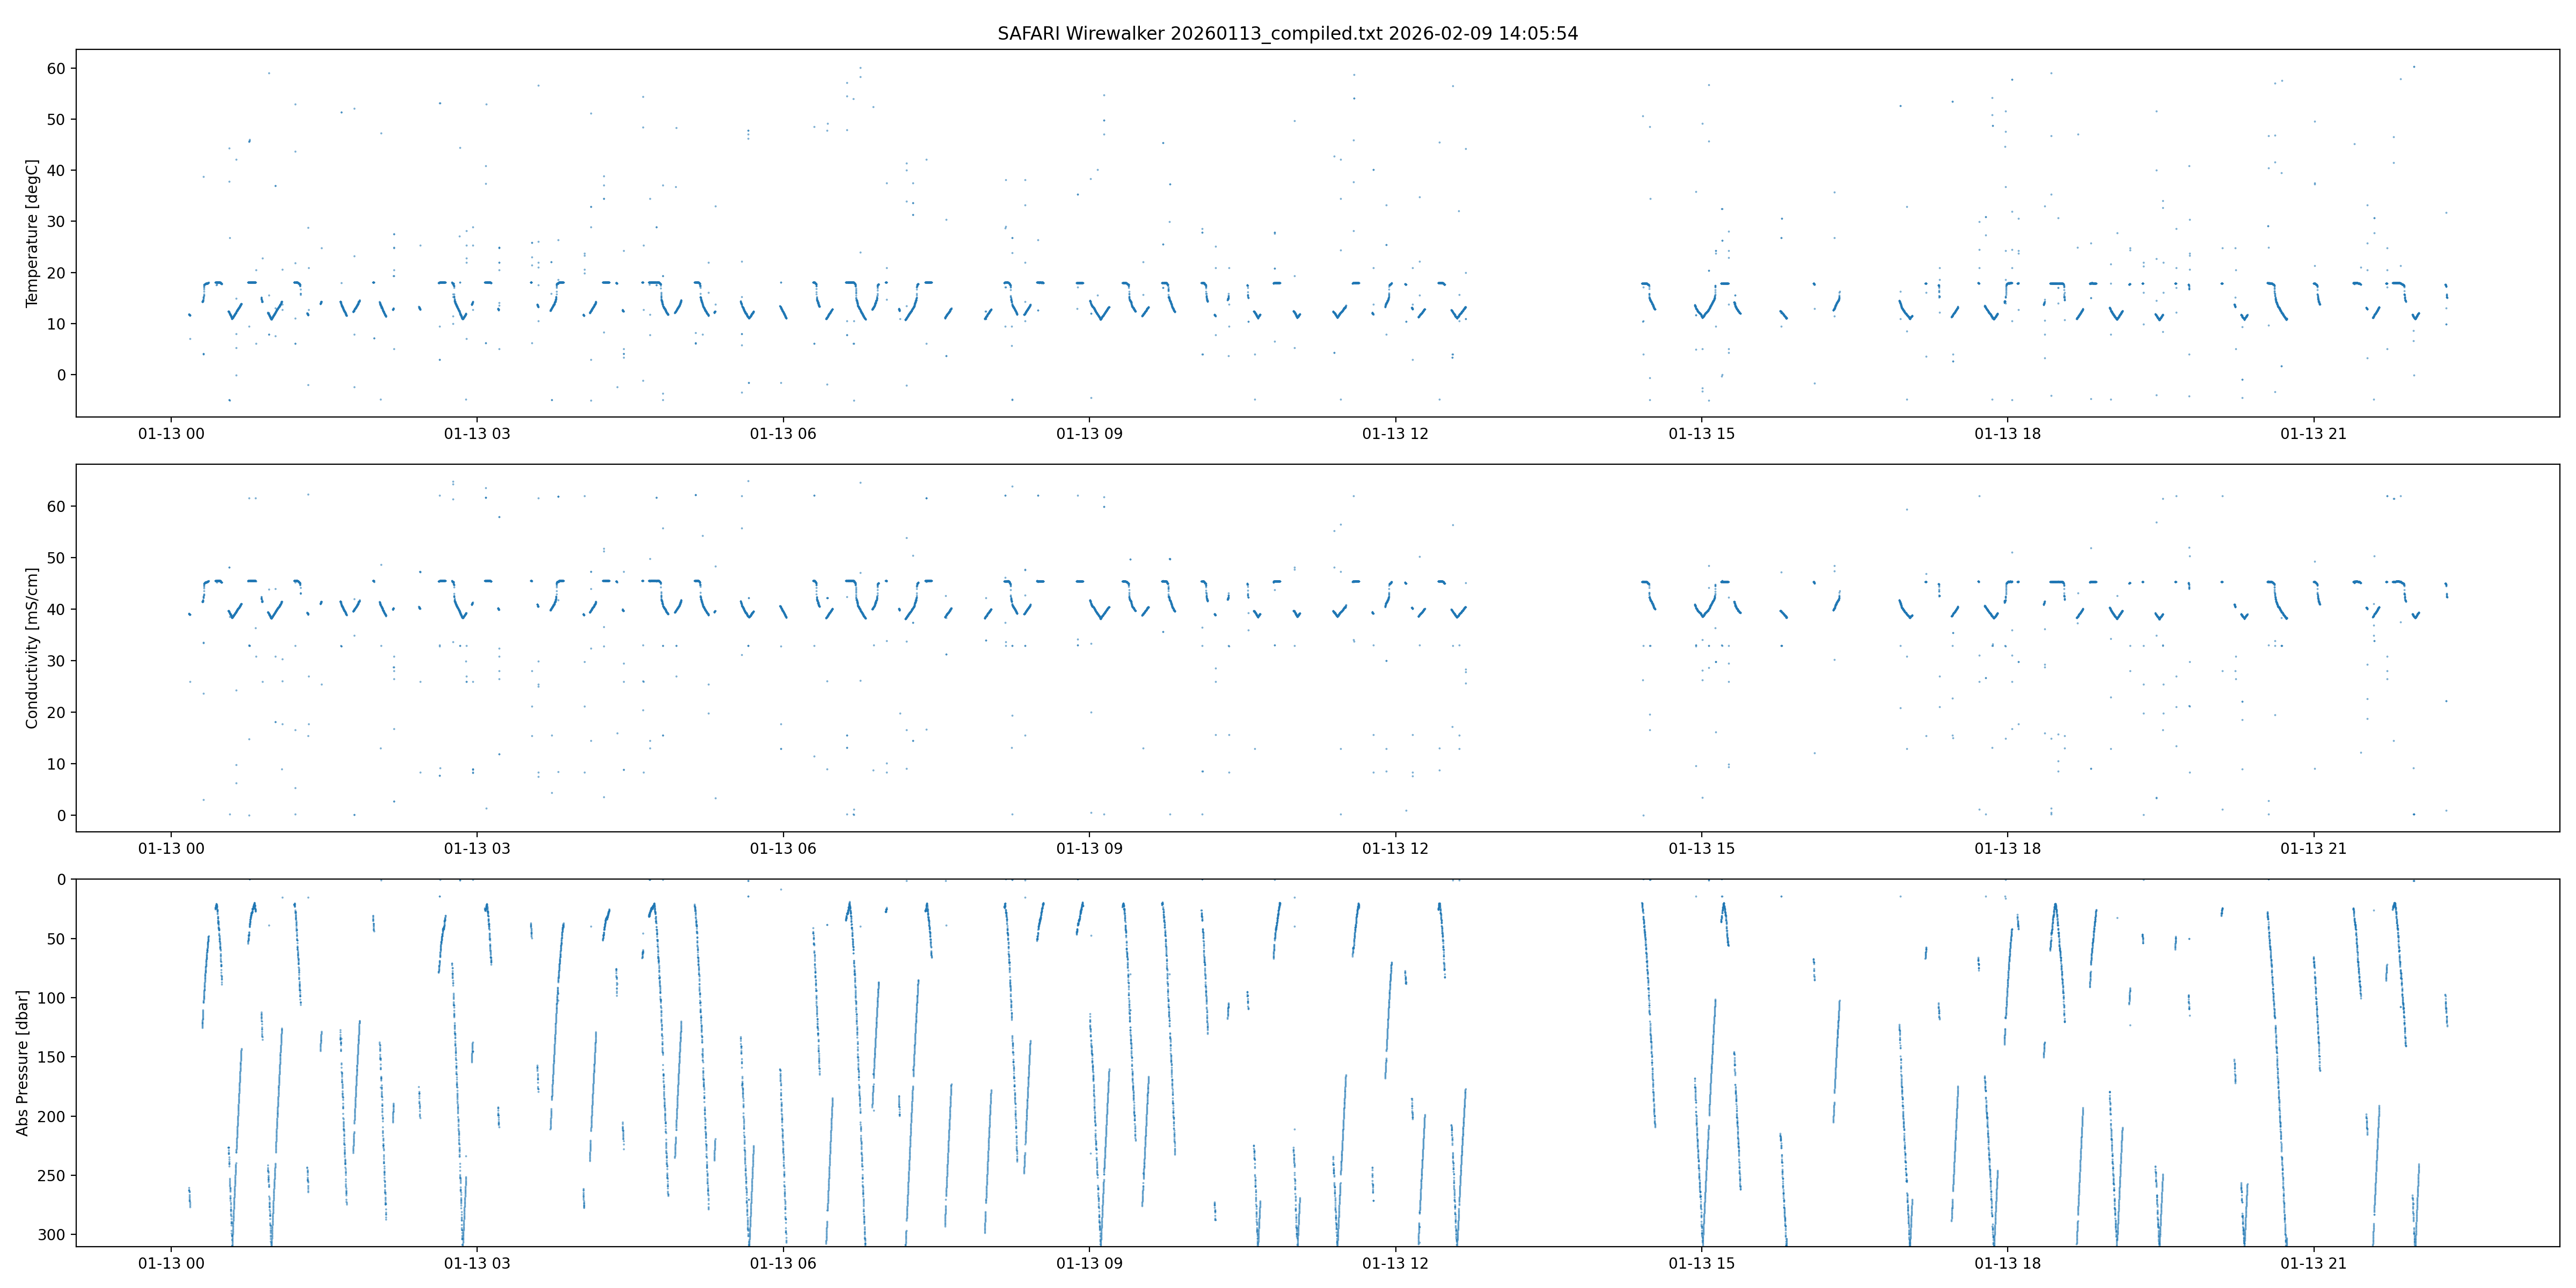Click the SAFARI Wirewalker plot title
This screenshot has height=1288, width=2576.
[x=1287, y=33]
